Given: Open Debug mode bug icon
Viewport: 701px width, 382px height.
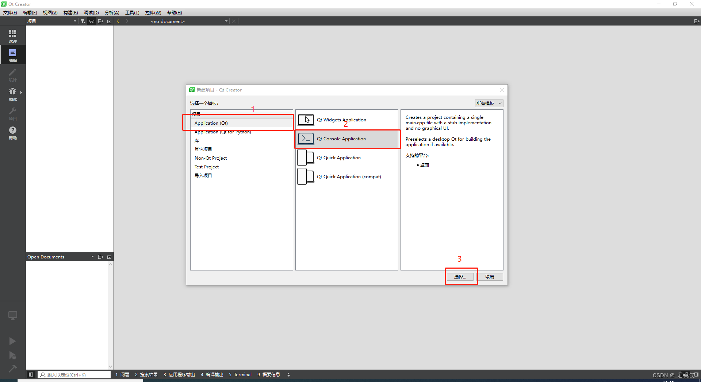Looking at the screenshot, I should click(13, 94).
